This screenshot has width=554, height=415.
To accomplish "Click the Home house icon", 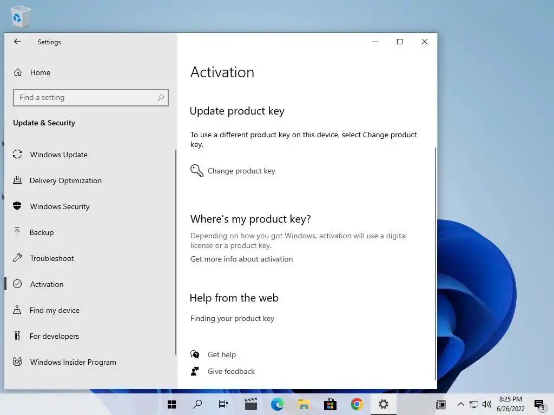I will (18, 72).
